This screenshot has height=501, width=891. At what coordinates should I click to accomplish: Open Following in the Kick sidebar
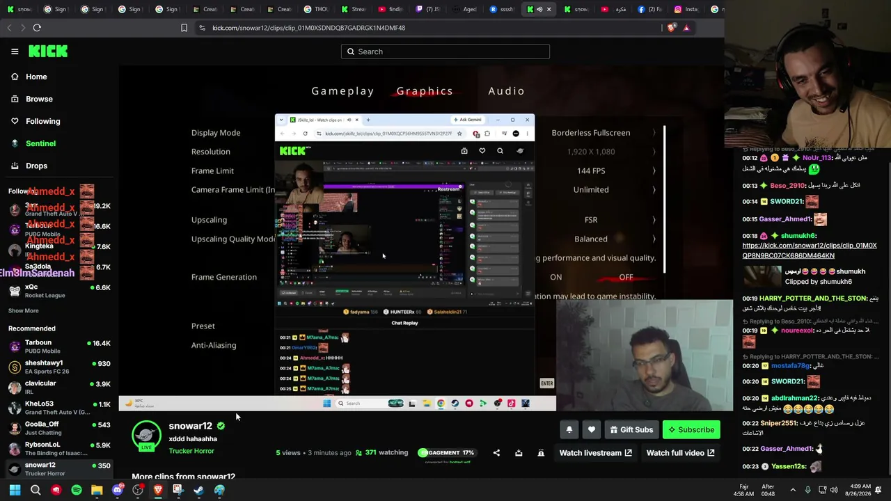tap(42, 121)
